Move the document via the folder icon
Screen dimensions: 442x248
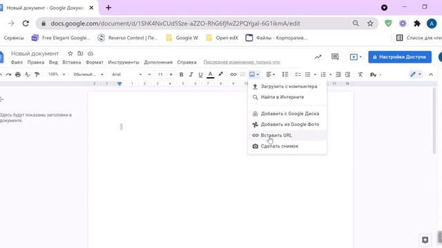coord(80,54)
